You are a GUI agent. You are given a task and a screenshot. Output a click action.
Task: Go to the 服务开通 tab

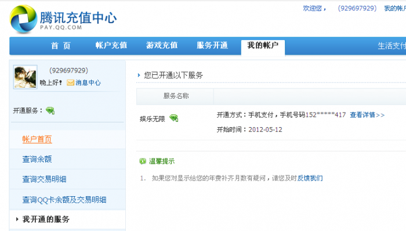point(212,45)
